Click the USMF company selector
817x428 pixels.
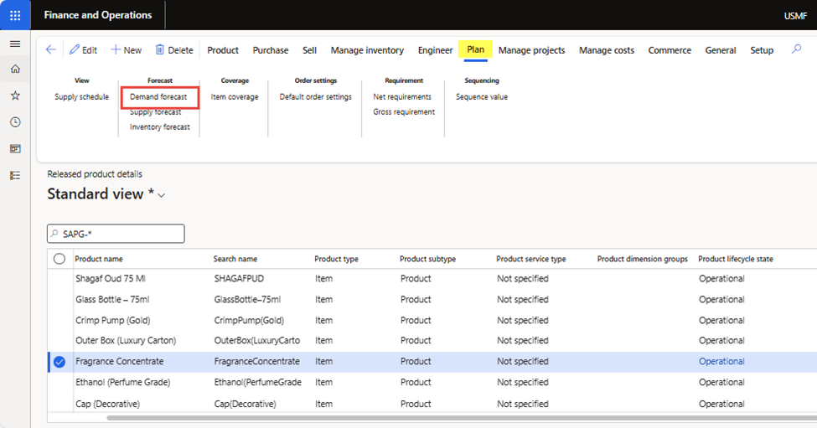tap(795, 16)
